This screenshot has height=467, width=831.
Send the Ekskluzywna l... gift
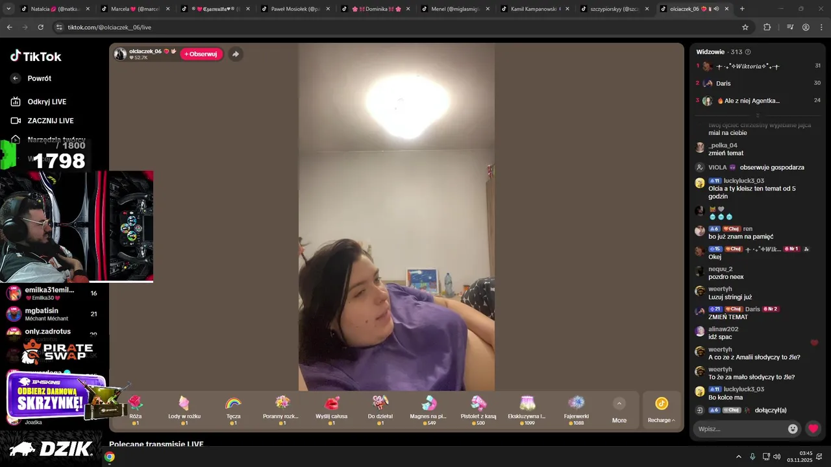tap(527, 410)
